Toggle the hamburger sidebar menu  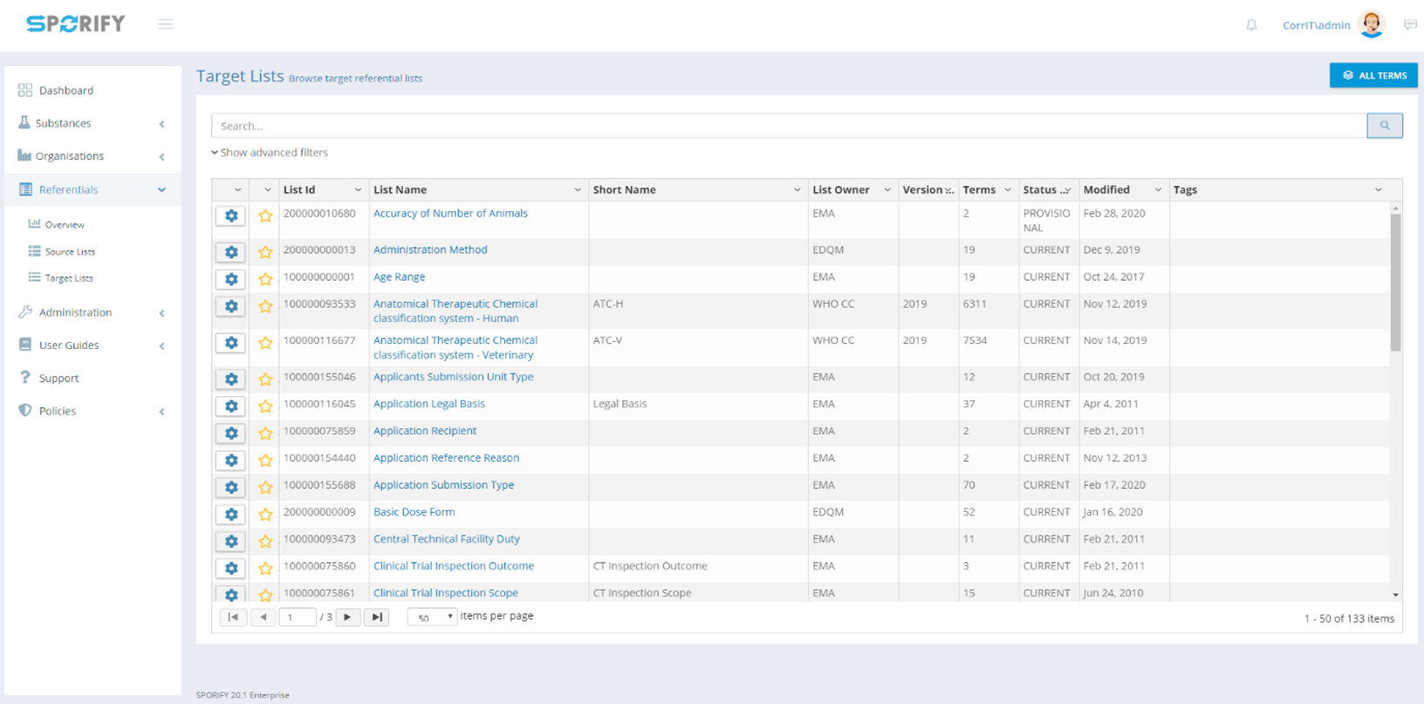(x=166, y=24)
